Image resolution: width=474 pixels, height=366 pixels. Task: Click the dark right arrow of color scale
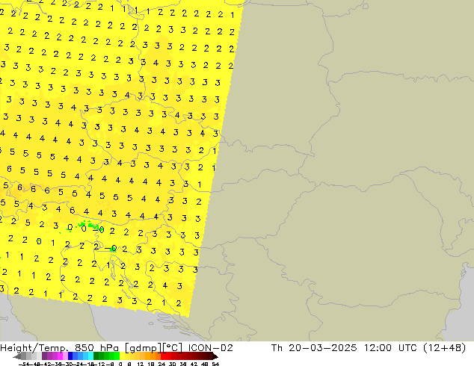tap(215, 356)
